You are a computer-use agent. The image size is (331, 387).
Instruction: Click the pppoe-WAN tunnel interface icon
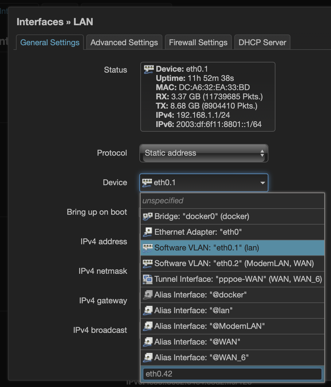[x=148, y=279]
